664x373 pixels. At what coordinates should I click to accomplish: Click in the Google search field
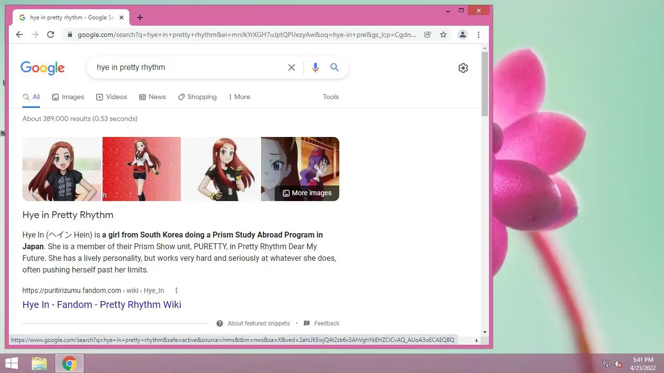point(190,68)
